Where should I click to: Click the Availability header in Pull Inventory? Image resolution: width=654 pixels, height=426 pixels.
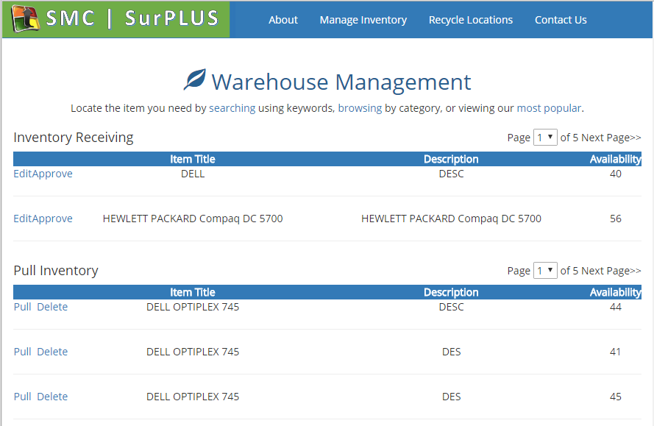pos(615,292)
